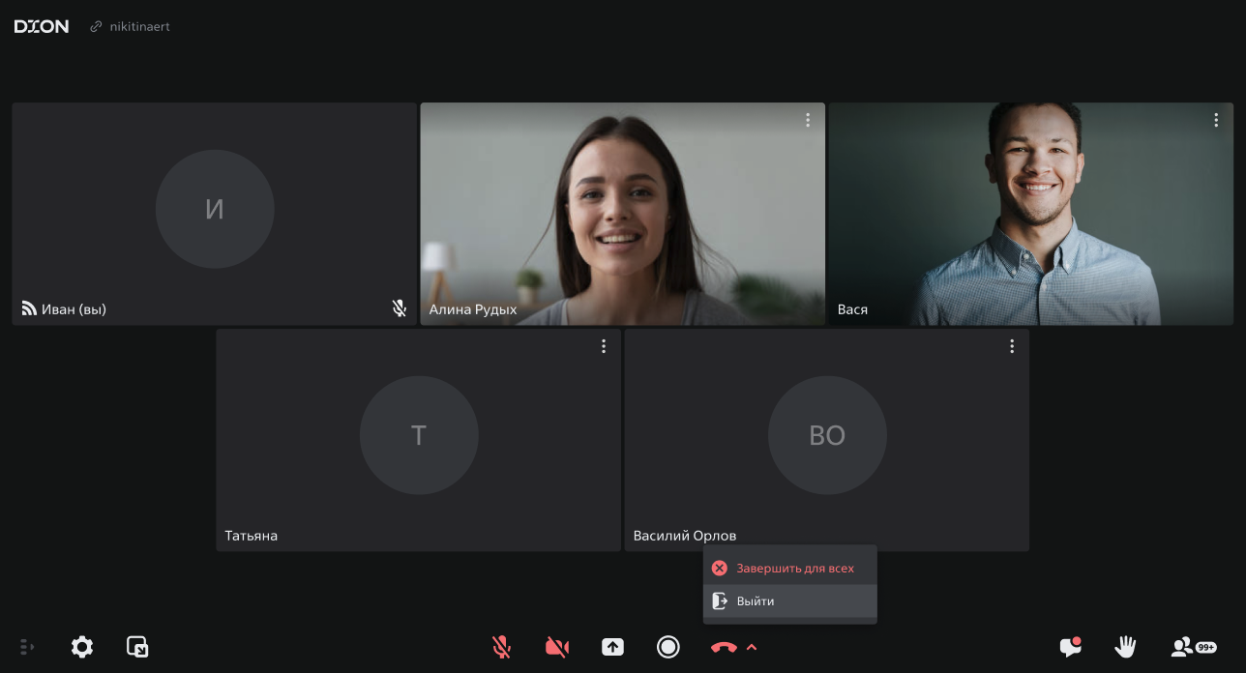
Task: Click the muted mic icon on Иван tile
Action: pyautogui.click(x=399, y=308)
